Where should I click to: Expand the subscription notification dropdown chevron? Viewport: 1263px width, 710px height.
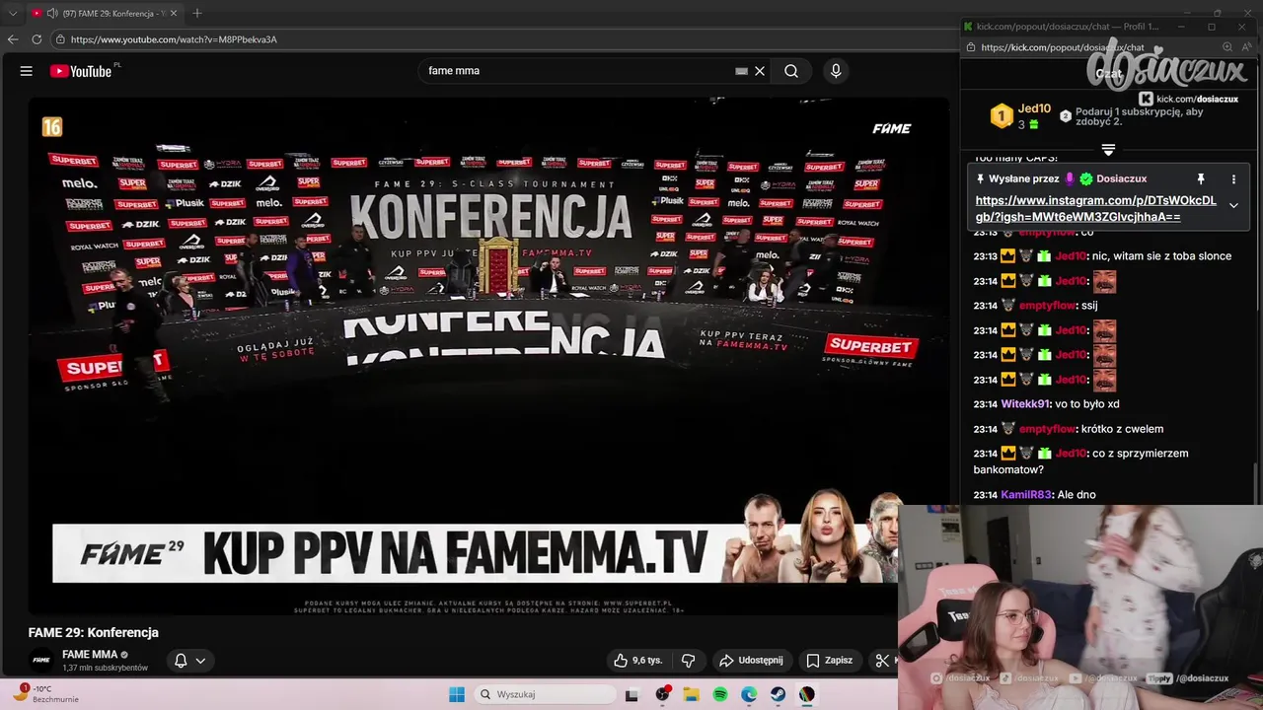[x=200, y=661]
